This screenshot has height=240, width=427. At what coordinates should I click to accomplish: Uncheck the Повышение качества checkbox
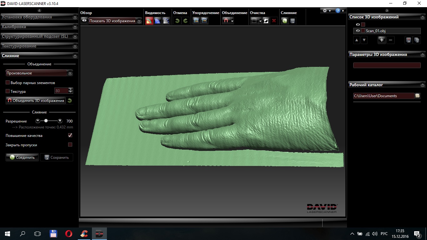click(x=70, y=135)
